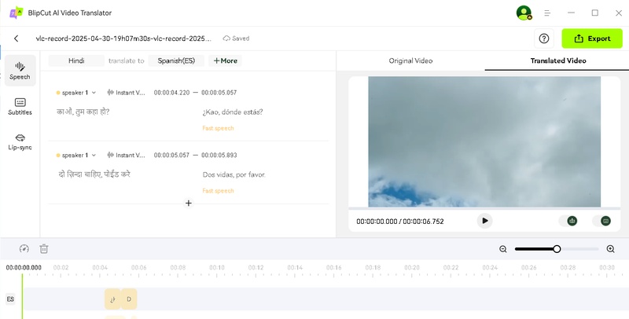
Task: Open the Subtitles panel in sidebar
Action: [x=20, y=106]
